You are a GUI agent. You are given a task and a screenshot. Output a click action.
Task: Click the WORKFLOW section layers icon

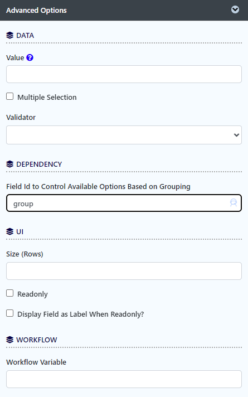point(9,340)
